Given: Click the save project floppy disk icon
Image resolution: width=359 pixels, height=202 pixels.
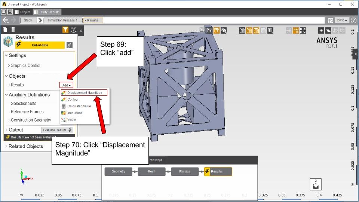Looking at the screenshot, I should coord(10,12).
